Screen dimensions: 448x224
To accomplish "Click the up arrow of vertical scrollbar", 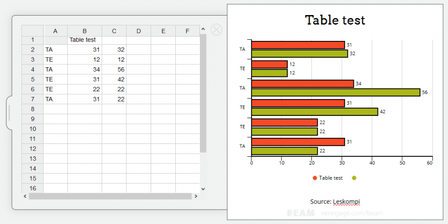I will click(203, 29).
